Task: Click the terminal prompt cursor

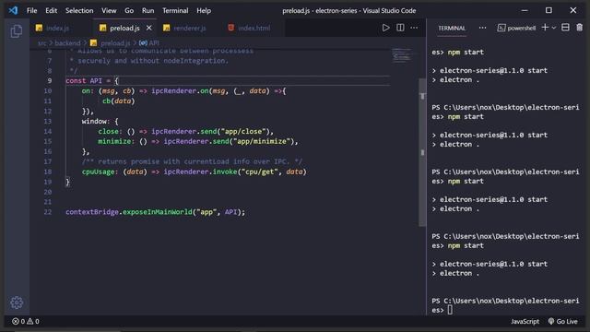Action: pyautogui.click(x=450, y=310)
